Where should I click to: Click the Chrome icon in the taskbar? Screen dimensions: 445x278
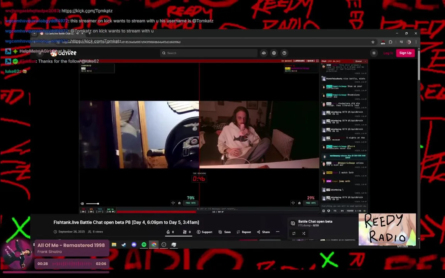154,245
